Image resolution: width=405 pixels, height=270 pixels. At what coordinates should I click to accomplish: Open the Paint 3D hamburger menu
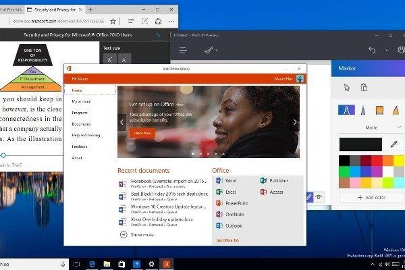(x=184, y=50)
